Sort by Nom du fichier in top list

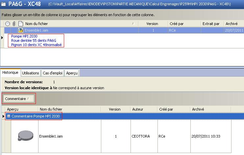(81, 24)
